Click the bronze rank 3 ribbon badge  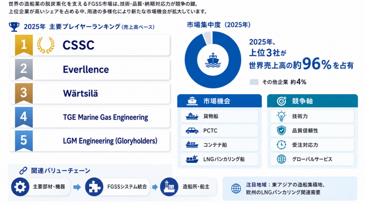click(24, 94)
